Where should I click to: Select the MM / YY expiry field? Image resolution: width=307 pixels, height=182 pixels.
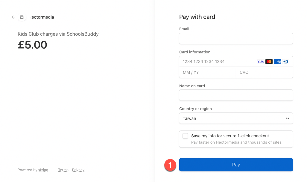pyautogui.click(x=208, y=72)
